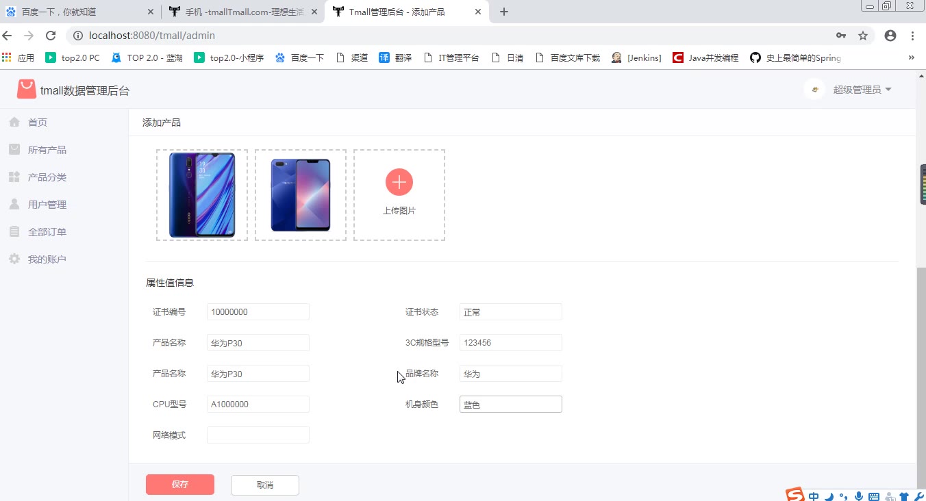Click the red plus upload icon
This screenshot has width=926, height=501.
click(399, 182)
